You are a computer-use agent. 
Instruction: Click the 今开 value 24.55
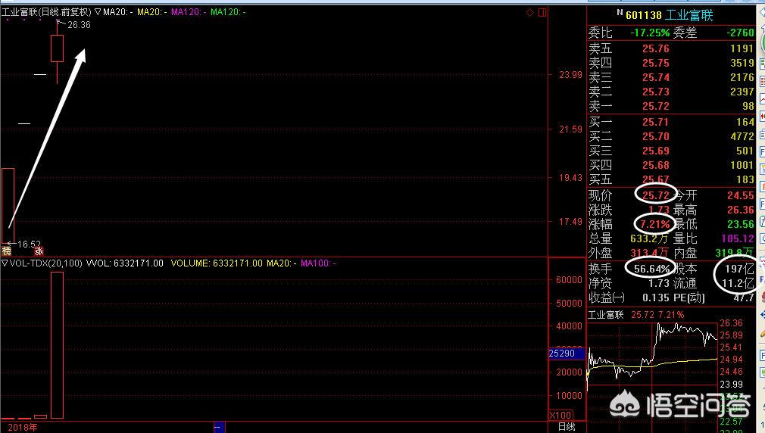pyautogui.click(x=741, y=195)
